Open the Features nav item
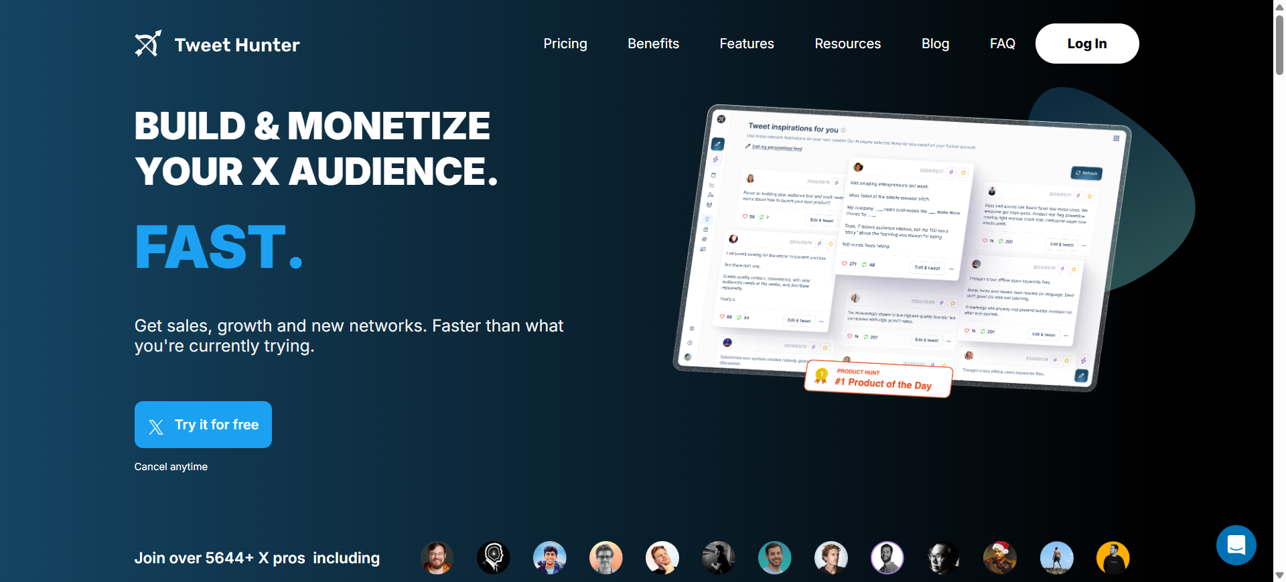The width and height of the screenshot is (1286, 582). (747, 44)
